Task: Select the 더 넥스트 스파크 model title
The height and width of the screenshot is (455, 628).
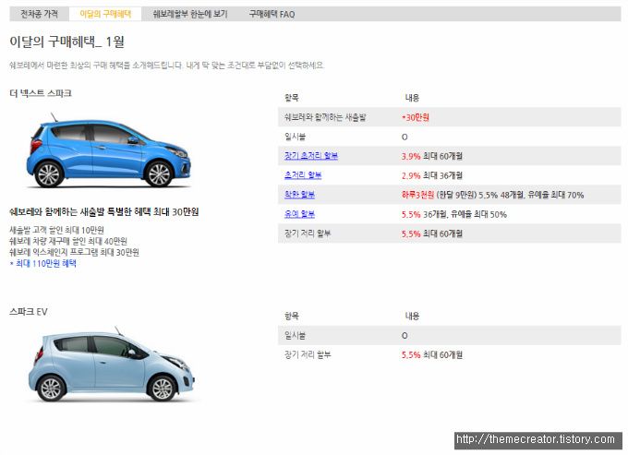Action: [41, 93]
